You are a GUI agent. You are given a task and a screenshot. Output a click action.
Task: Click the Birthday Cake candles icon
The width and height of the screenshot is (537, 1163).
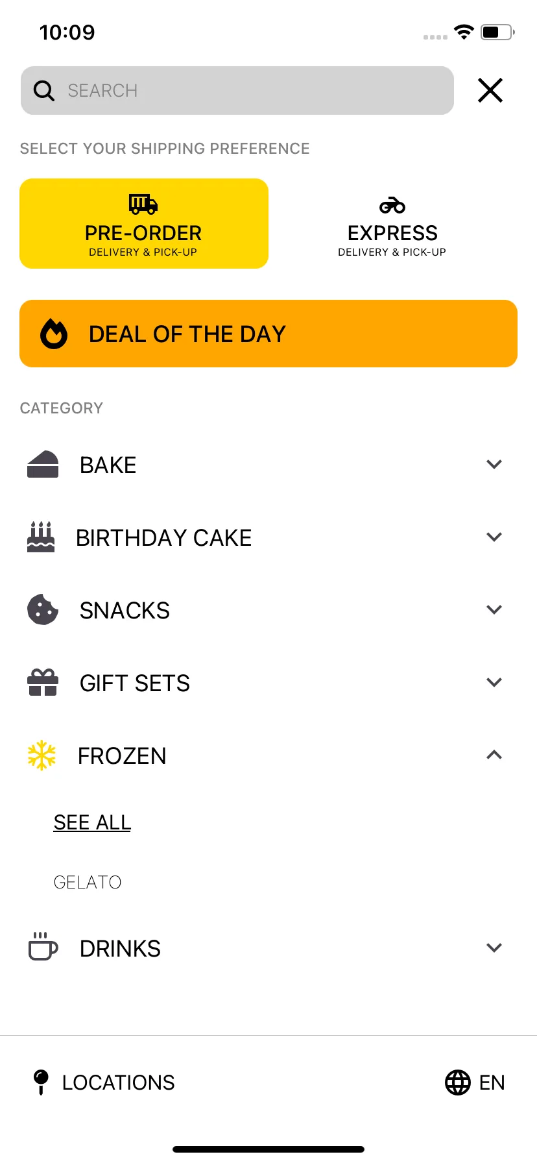click(41, 537)
